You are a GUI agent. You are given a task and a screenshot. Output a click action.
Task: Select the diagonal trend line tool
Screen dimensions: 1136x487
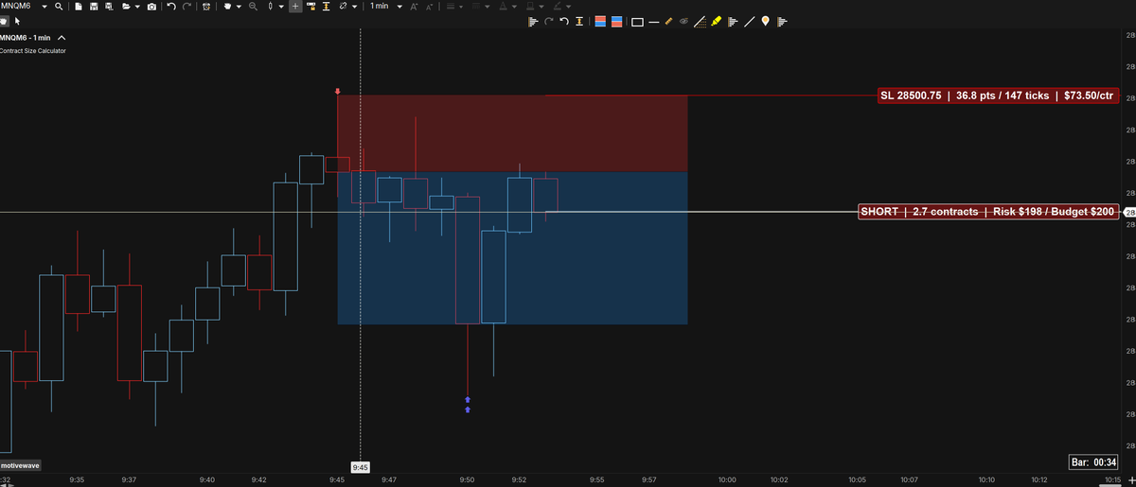pyautogui.click(x=749, y=22)
